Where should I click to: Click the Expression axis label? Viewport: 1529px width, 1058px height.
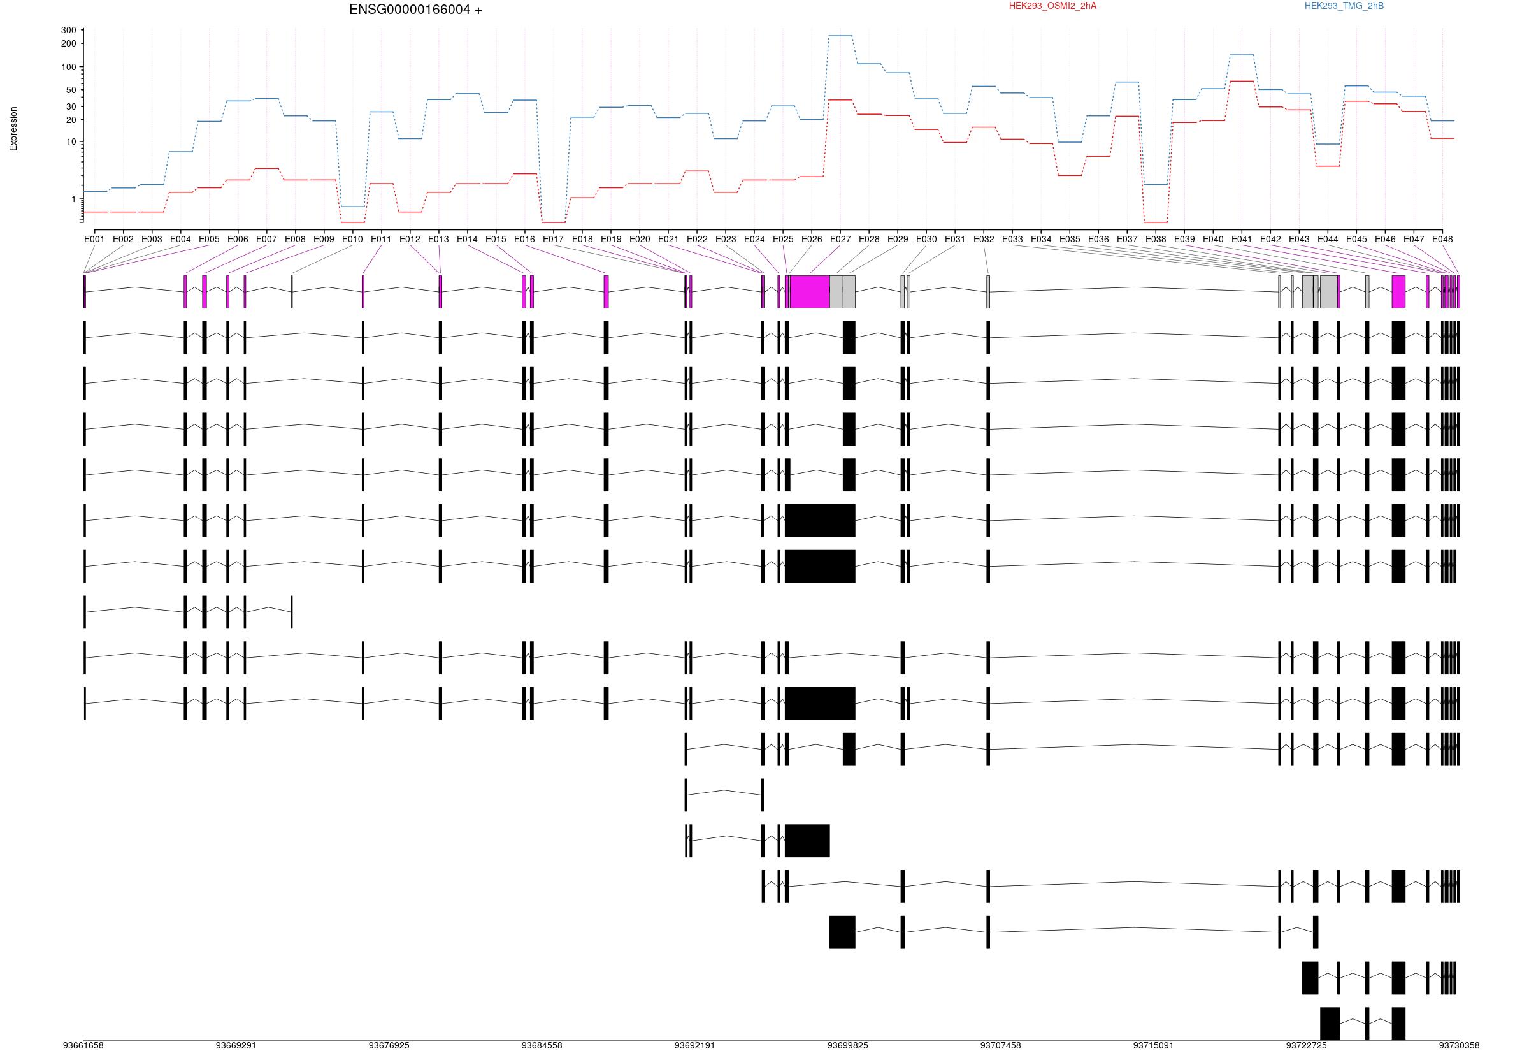point(13,129)
